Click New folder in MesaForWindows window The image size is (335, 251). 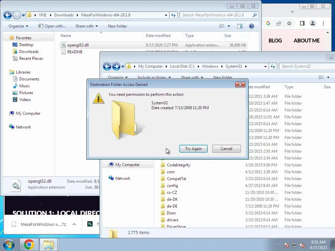pos(117,26)
